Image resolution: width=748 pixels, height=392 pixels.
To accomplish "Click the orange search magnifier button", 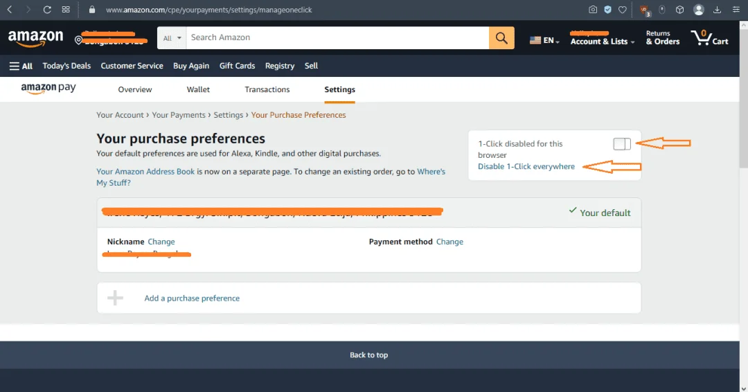I will 501,37.
